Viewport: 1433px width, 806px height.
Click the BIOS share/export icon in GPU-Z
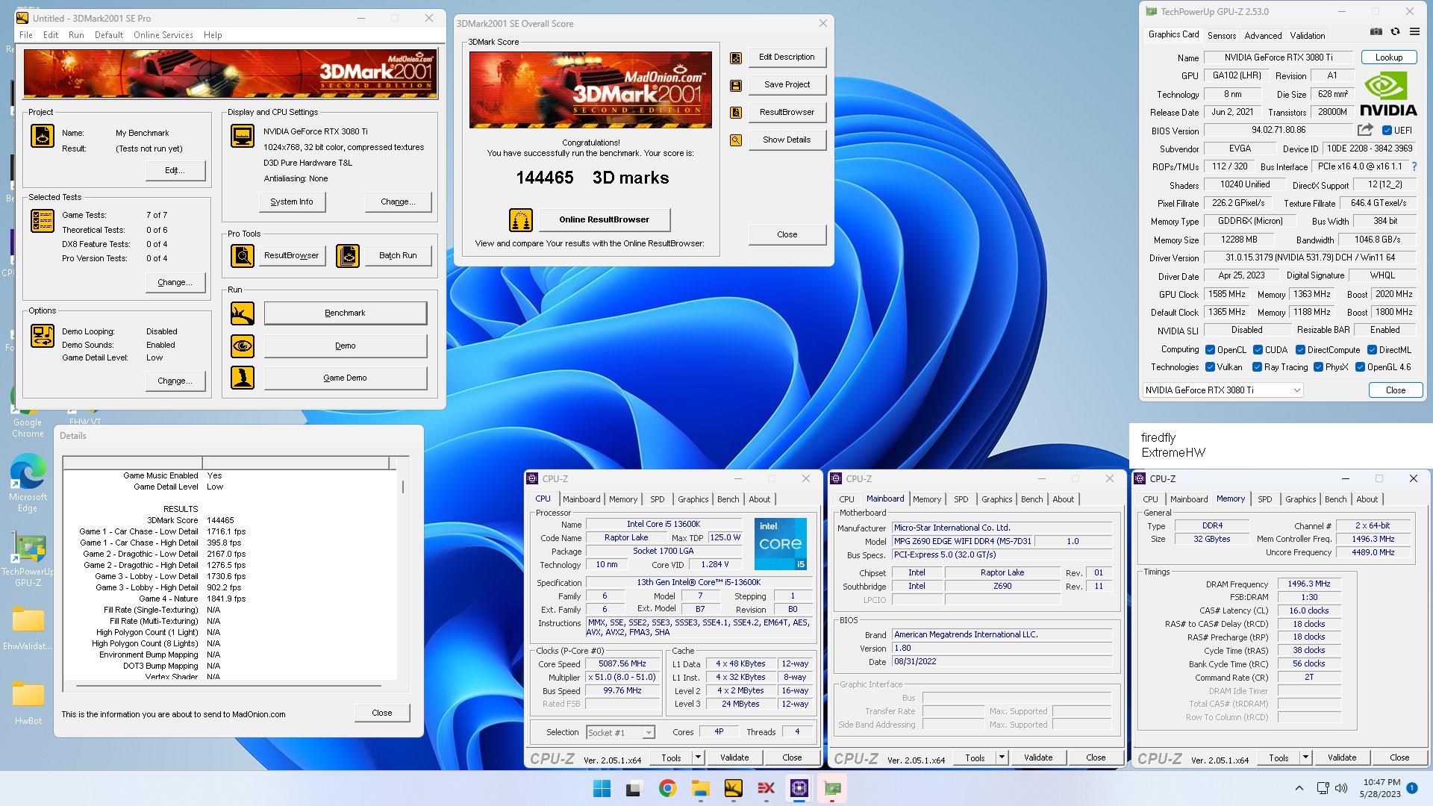(x=1365, y=130)
